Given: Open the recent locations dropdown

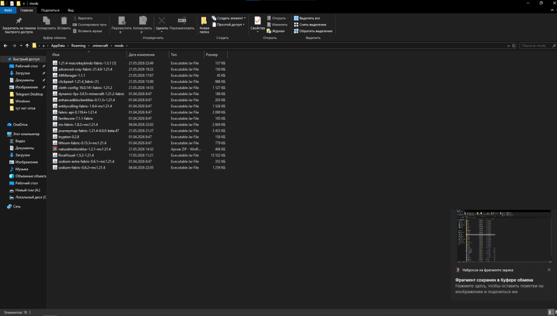Looking at the screenshot, I should click(x=21, y=46).
